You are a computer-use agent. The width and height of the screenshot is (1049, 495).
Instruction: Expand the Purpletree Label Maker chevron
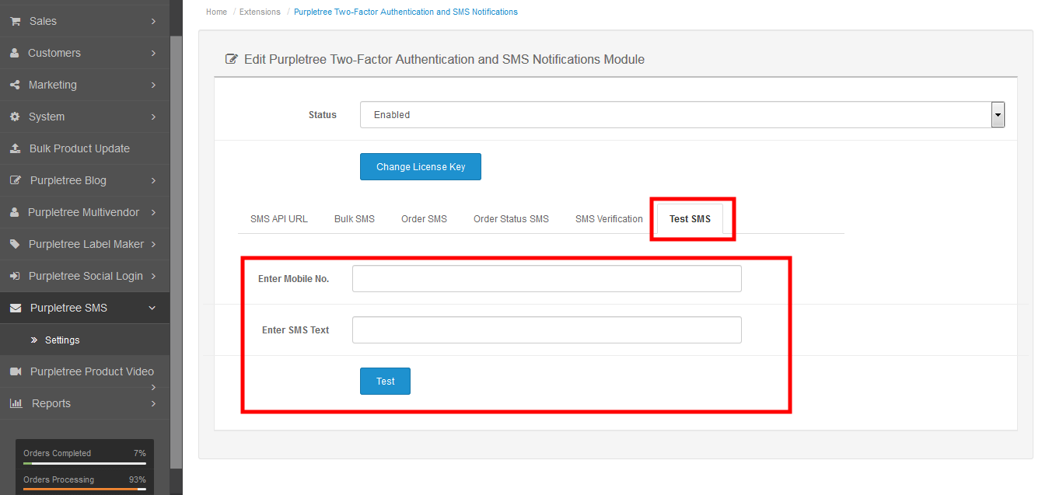(154, 244)
